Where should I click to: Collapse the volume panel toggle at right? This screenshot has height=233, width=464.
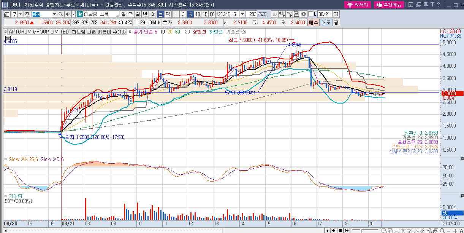[x=462, y=195]
